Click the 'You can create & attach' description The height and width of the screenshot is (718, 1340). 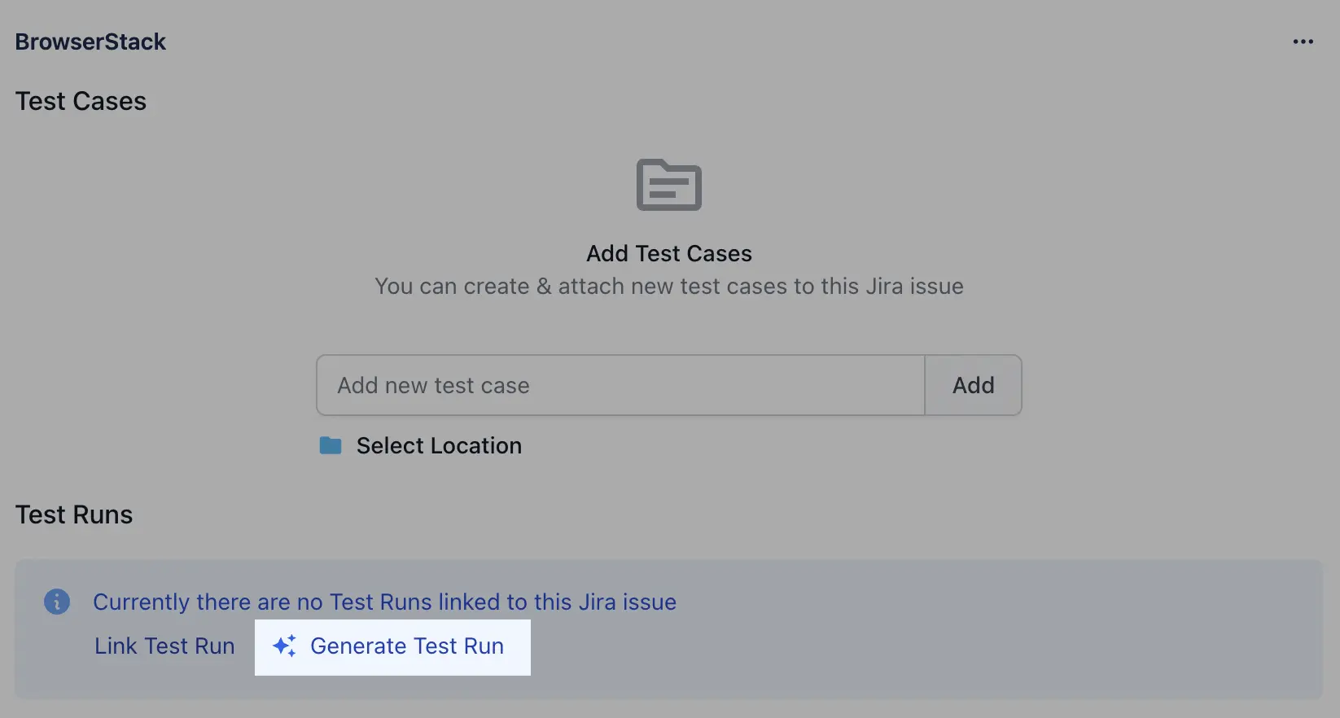point(669,287)
